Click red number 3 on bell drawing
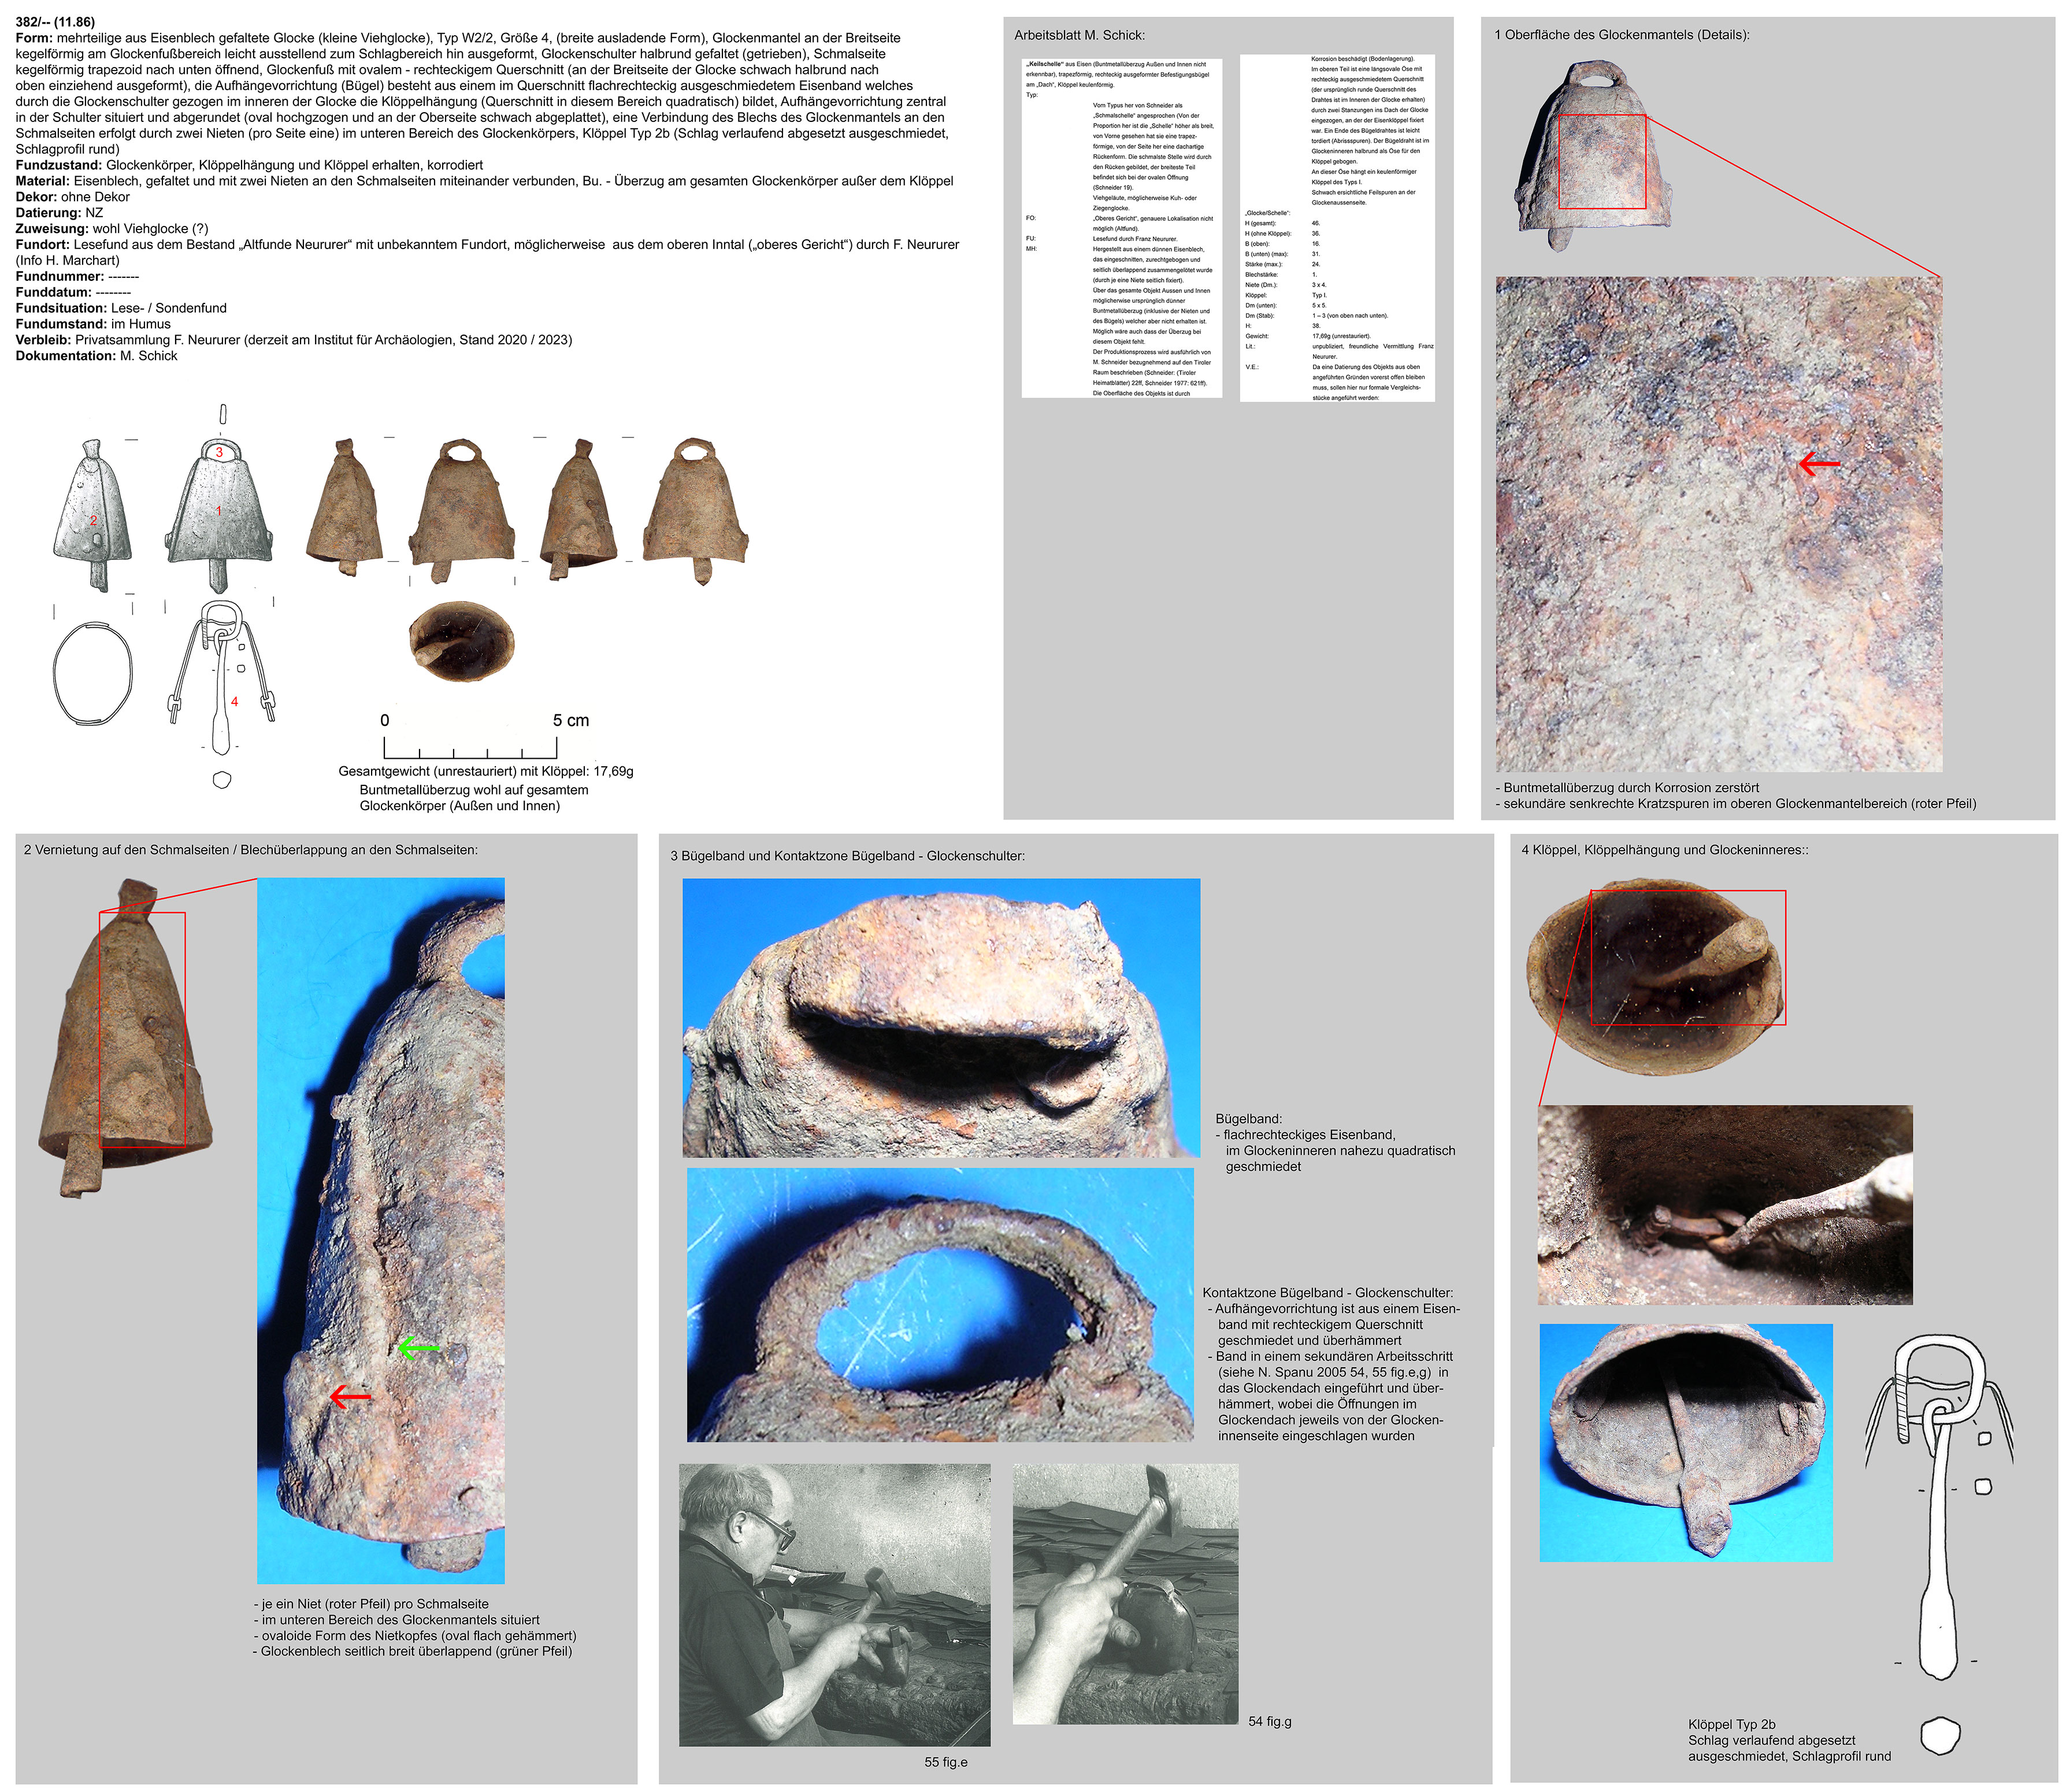2066x1792 pixels. [x=219, y=452]
